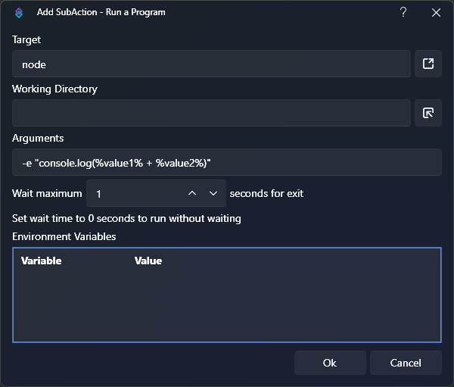The height and width of the screenshot is (387, 454).
Task: Click the Arguments label text
Action: pyautogui.click(x=38, y=138)
